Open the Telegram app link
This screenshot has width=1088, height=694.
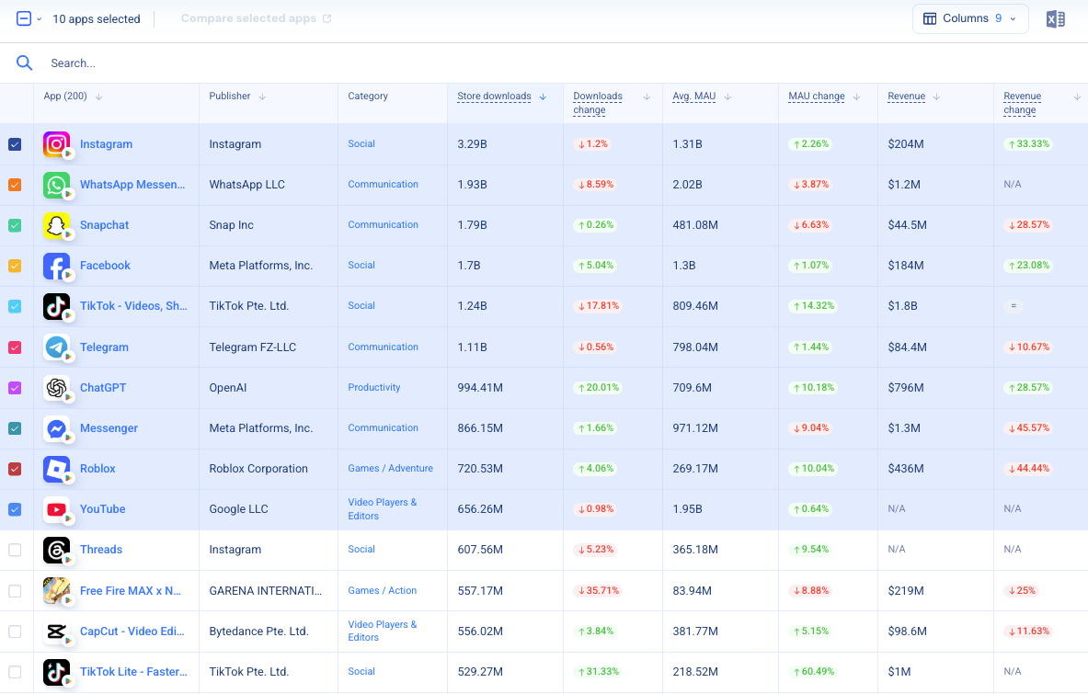pos(104,347)
